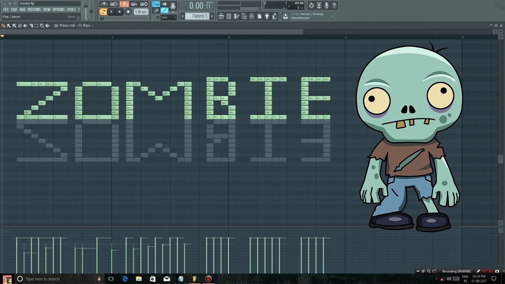Open the Browser/plugin picker tree icon
Image resolution: width=505 pixels, height=284 pixels.
point(244,16)
